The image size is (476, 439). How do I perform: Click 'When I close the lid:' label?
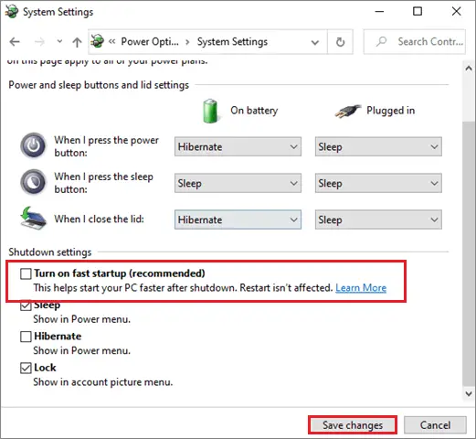coord(99,219)
